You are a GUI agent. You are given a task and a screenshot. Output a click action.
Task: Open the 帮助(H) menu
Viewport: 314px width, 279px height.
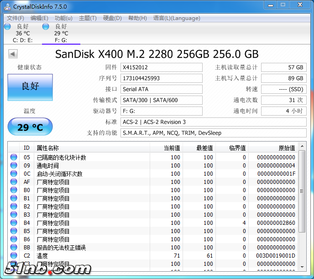[137, 18]
